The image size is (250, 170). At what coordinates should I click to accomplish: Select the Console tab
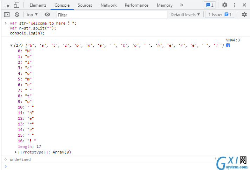pos(62,5)
